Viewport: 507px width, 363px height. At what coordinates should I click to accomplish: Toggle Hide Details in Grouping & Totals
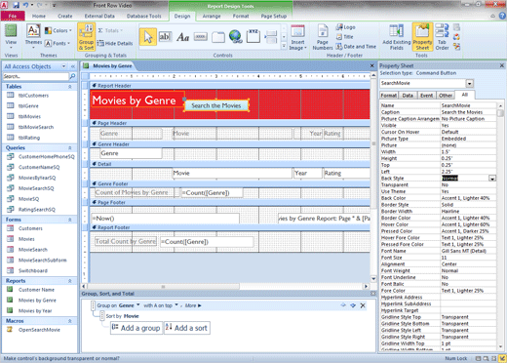(x=115, y=43)
